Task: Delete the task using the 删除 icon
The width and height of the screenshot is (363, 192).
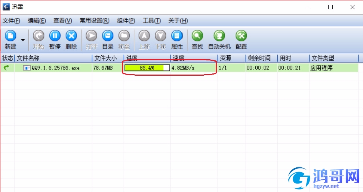Action: click(71, 36)
